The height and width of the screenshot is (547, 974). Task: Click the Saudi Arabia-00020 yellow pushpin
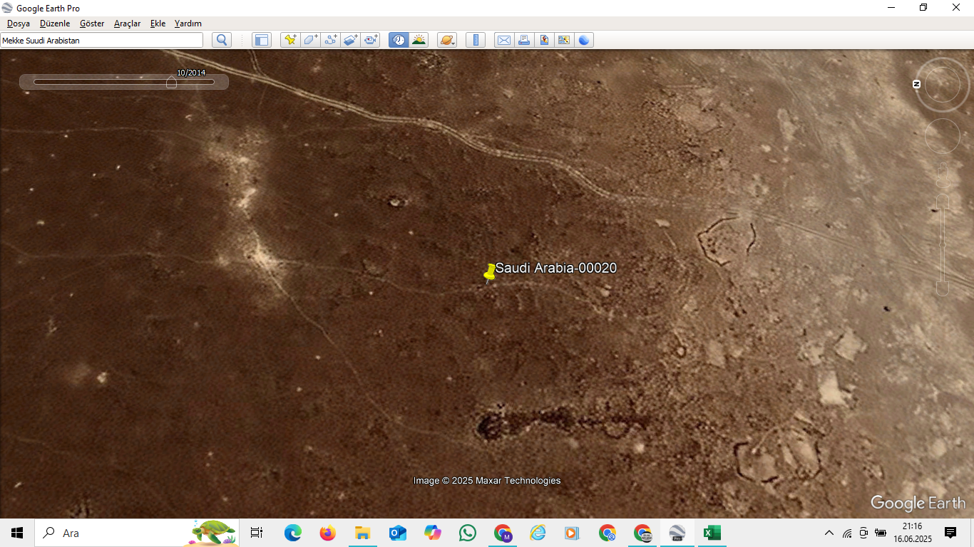pyautogui.click(x=490, y=273)
